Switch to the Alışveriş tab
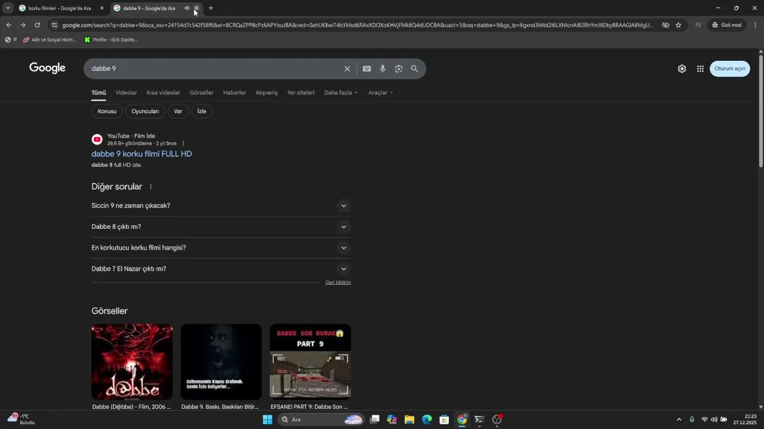 point(266,93)
